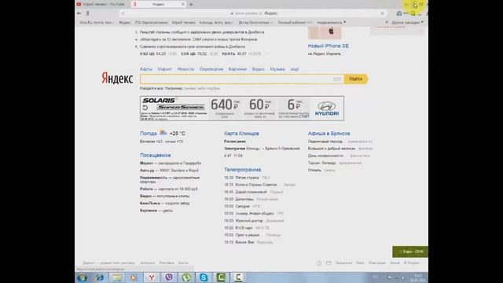The width and height of the screenshot is (503, 283).
Task: Open the Новый iPhone SE market link
Action: 329,46
